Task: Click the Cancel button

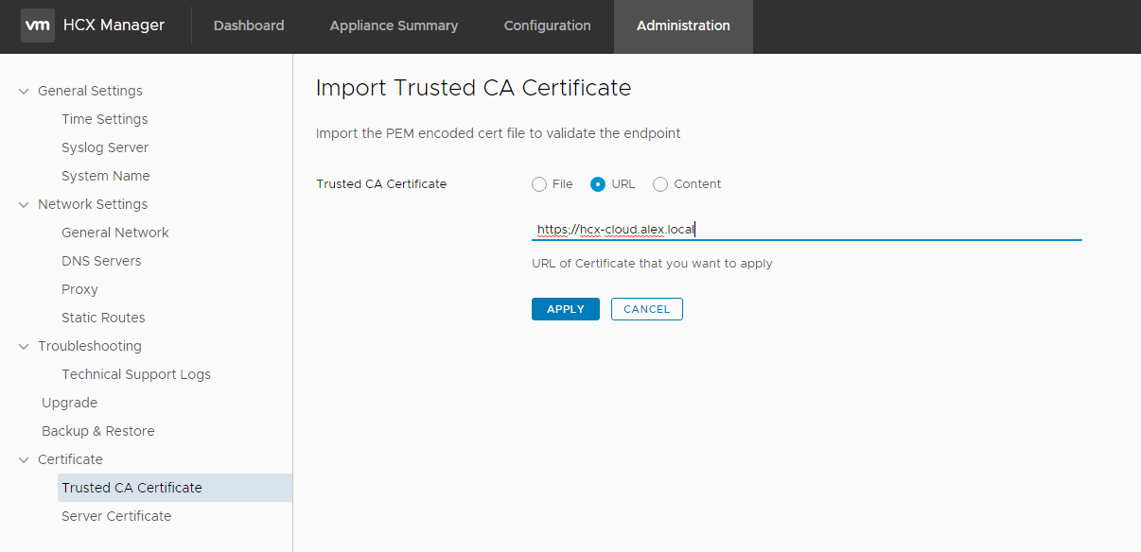Action: (646, 309)
